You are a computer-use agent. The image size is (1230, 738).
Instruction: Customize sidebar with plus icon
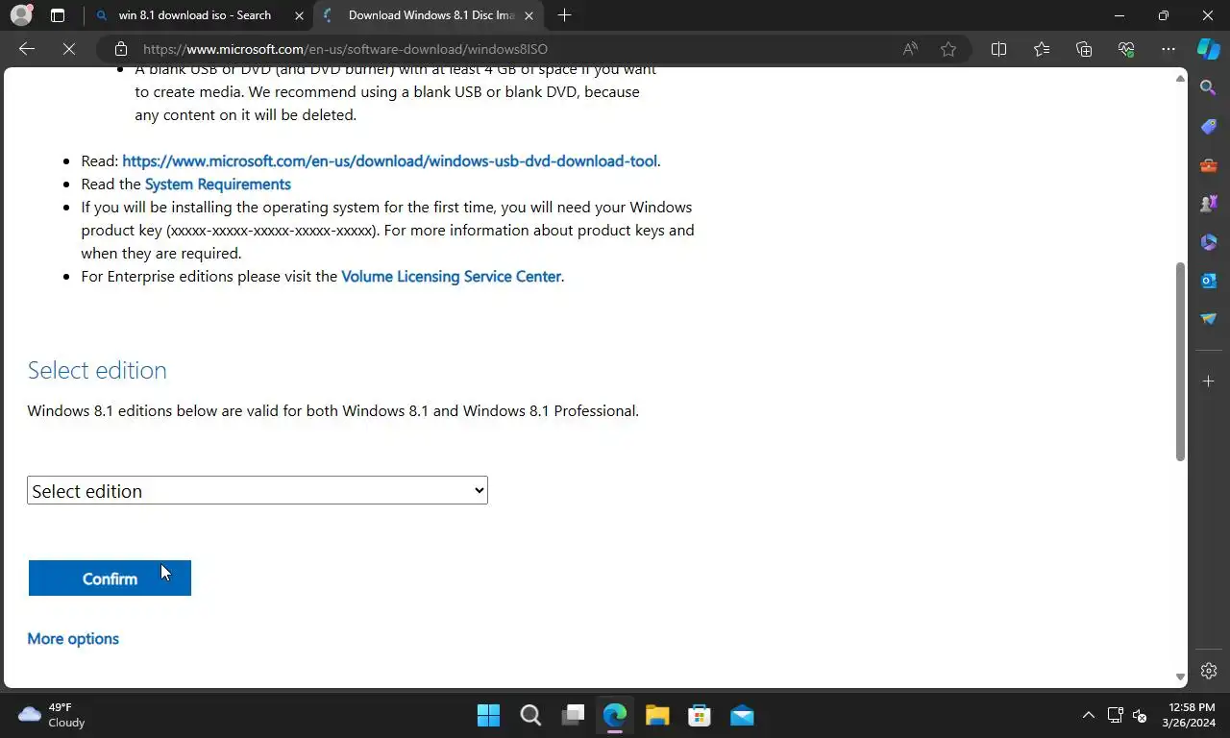(1209, 381)
